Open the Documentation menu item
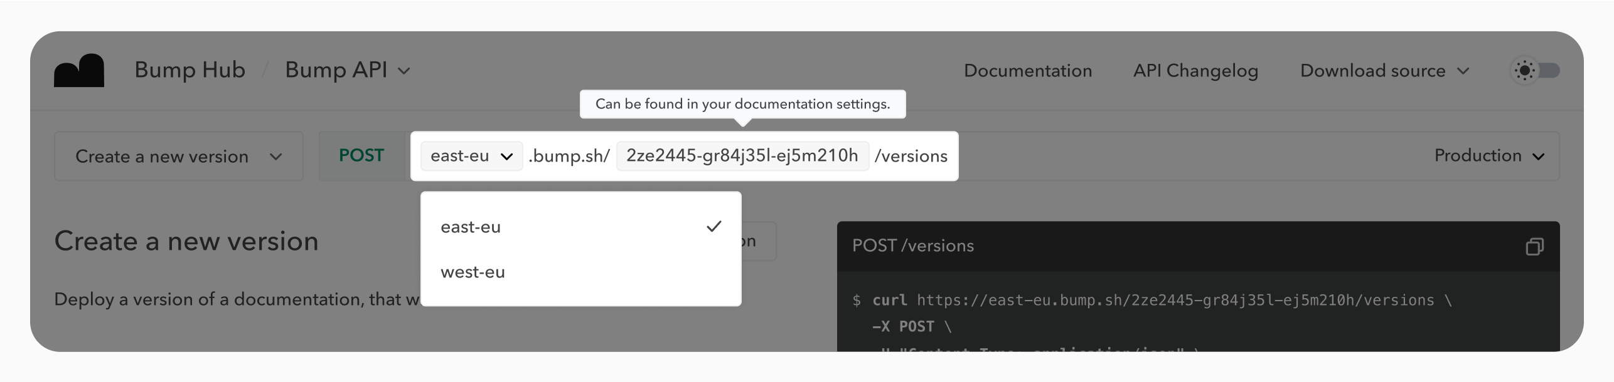This screenshot has width=1614, height=382. (1028, 71)
